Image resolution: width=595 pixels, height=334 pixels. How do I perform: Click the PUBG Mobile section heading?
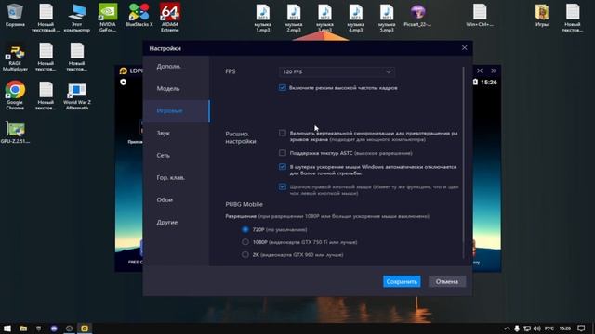point(244,204)
